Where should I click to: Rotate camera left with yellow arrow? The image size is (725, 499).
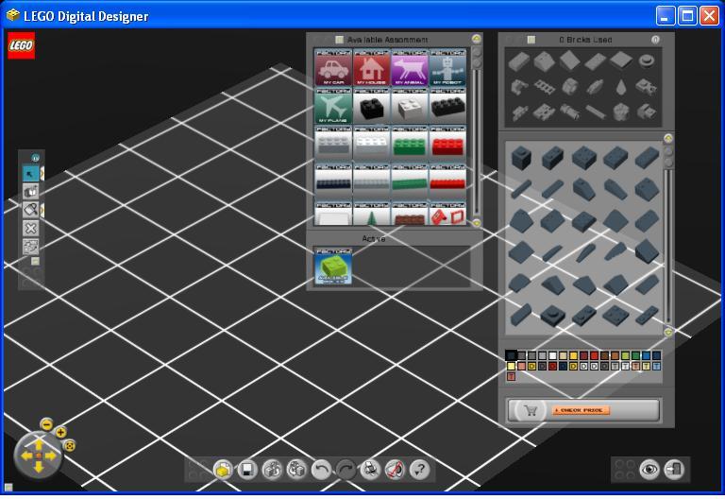pos(26,456)
